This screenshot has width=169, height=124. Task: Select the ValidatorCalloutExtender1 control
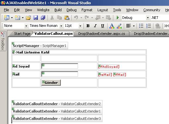click(x=57, y=111)
